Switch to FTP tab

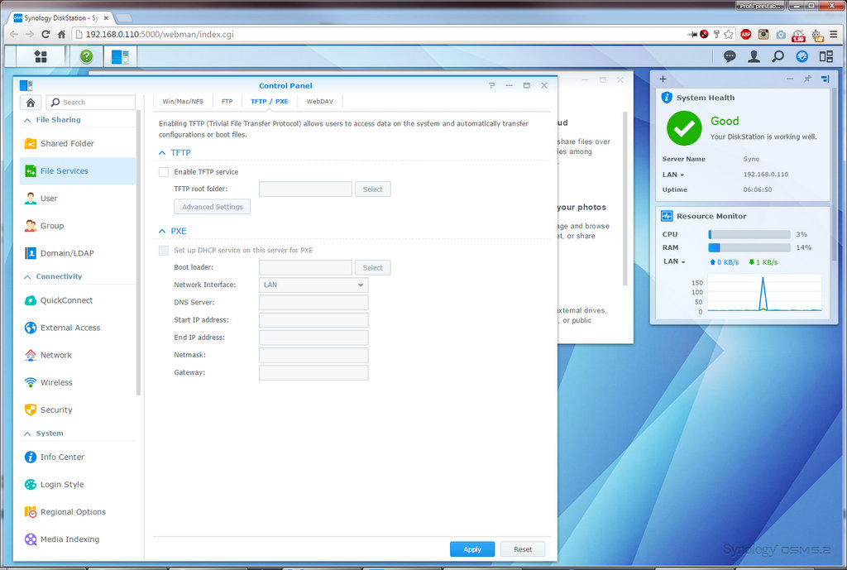(x=227, y=102)
